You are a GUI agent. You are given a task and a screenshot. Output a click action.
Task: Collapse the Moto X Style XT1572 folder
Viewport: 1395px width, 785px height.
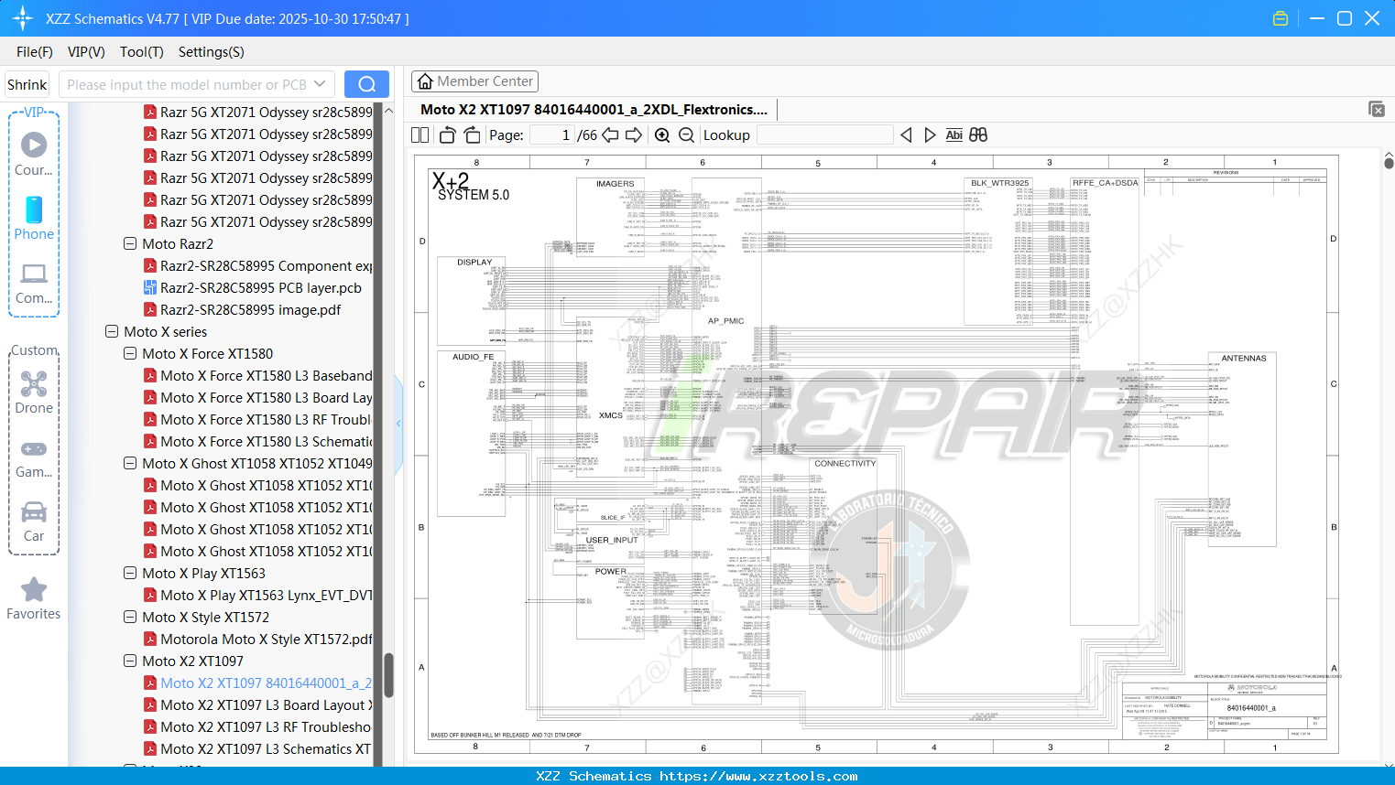pyautogui.click(x=130, y=617)
